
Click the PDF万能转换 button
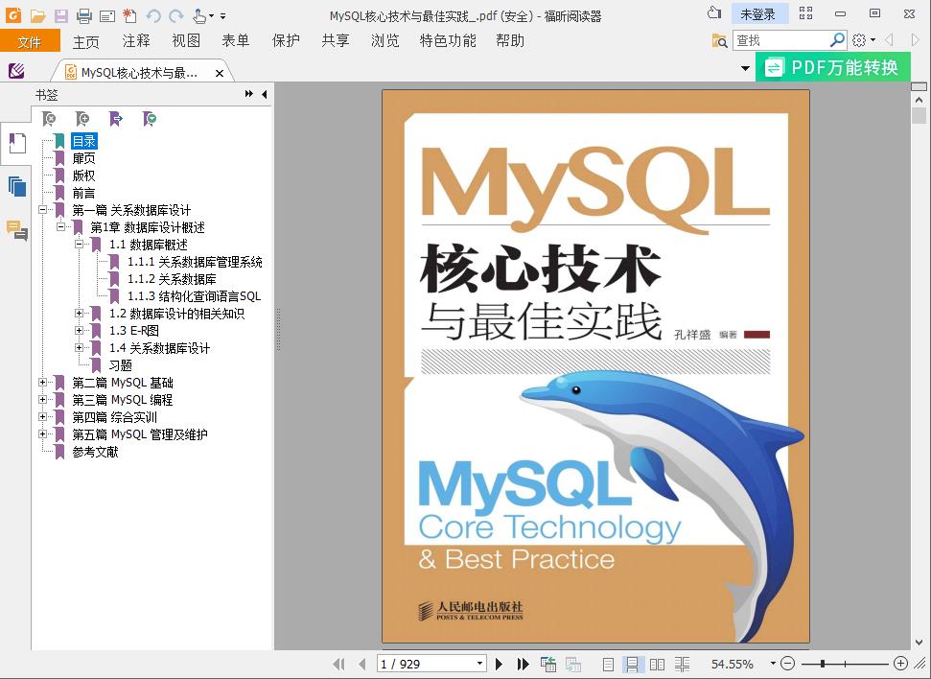(x=833, y=67)
